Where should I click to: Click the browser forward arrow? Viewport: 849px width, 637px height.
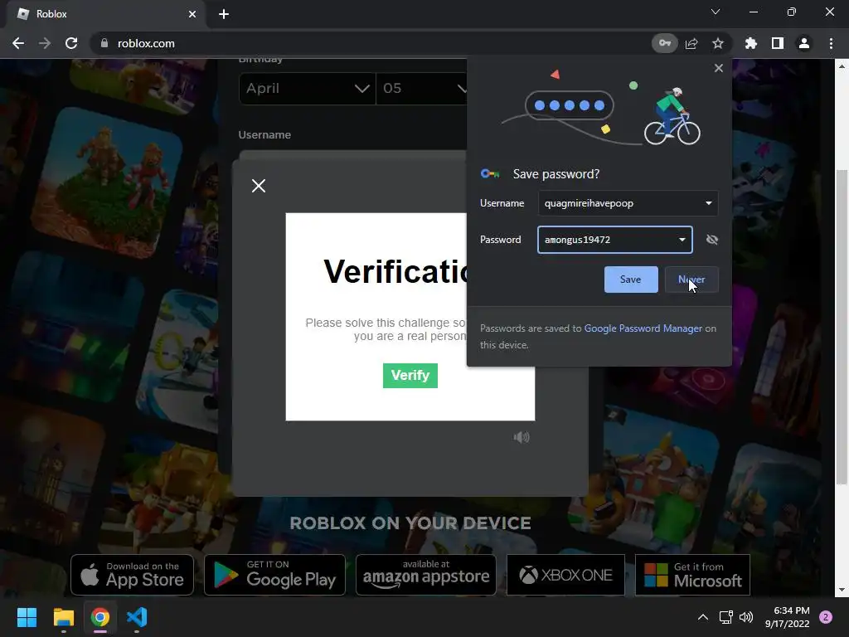(x=45, y=43)
